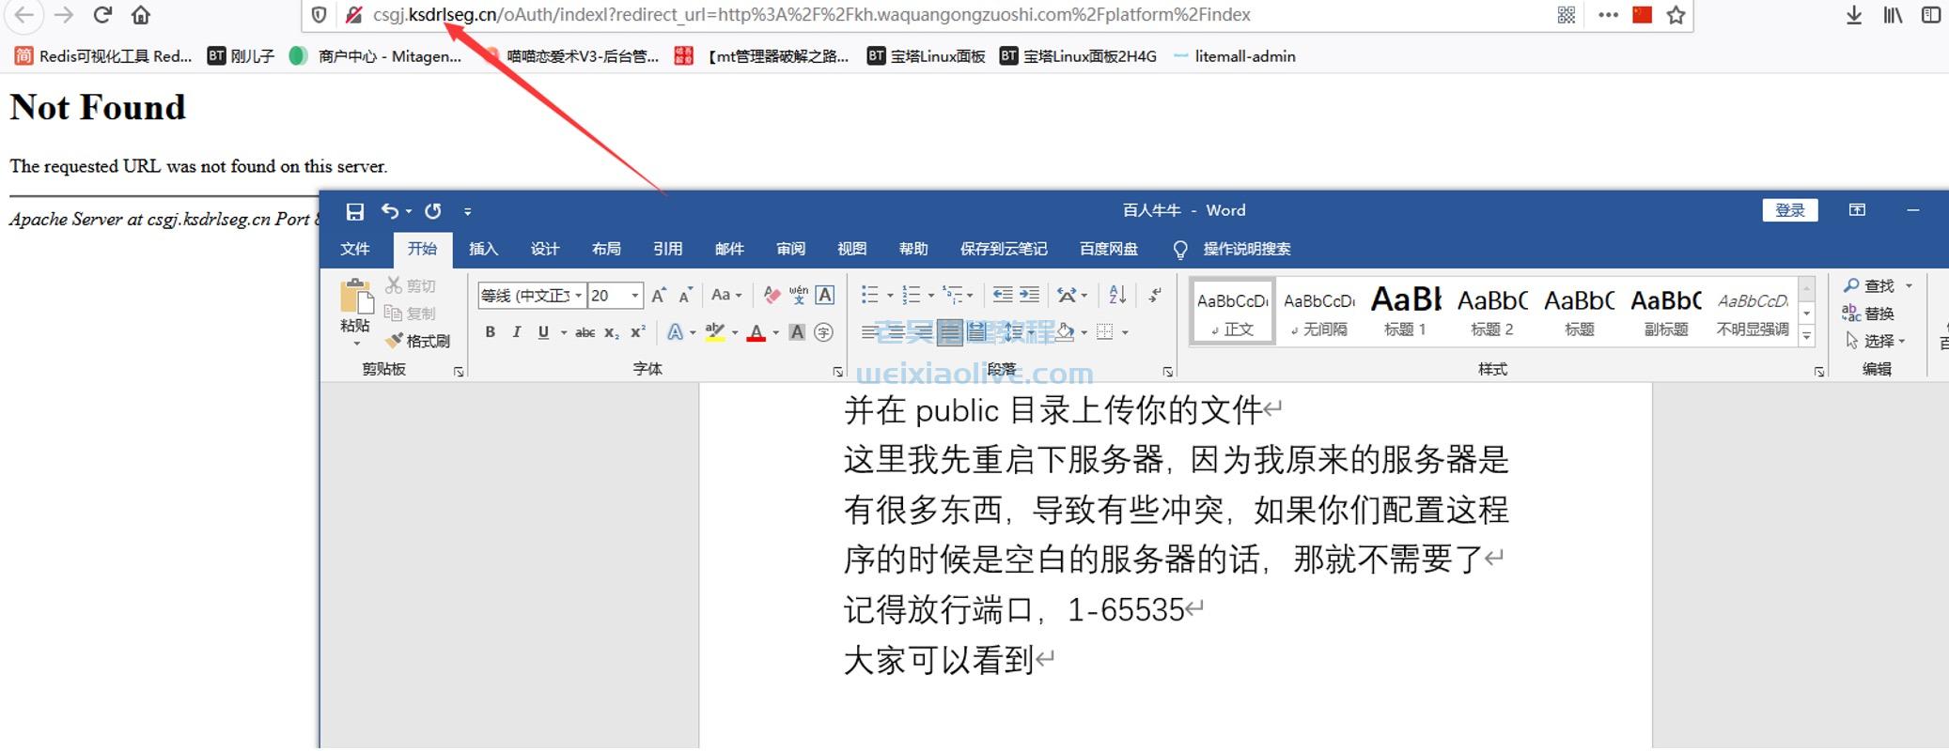Image resolution: width=1949 pixels, height=751 pixels.
Task: Toggle Superscript formatting
Action: click(x=637, y=332)
